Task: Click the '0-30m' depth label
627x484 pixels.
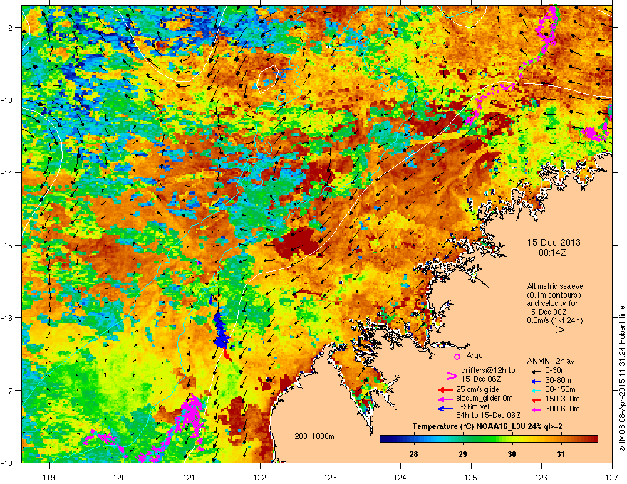Action: coord(556,371)
